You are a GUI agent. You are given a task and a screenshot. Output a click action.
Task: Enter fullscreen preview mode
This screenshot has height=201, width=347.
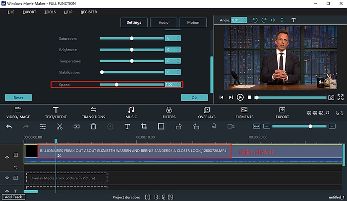341,98
